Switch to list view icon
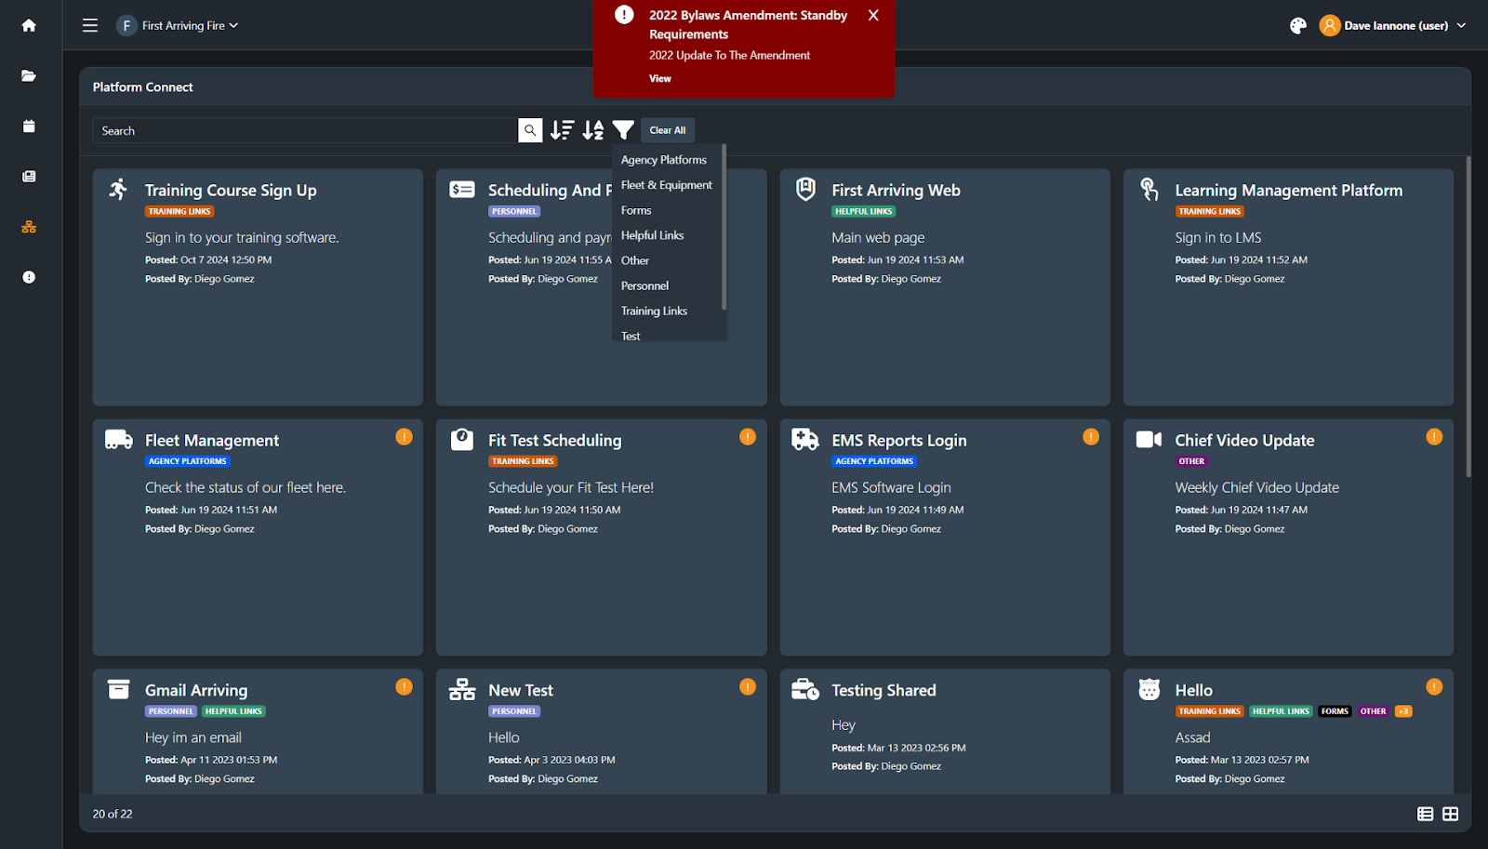 coord(1425,814)
